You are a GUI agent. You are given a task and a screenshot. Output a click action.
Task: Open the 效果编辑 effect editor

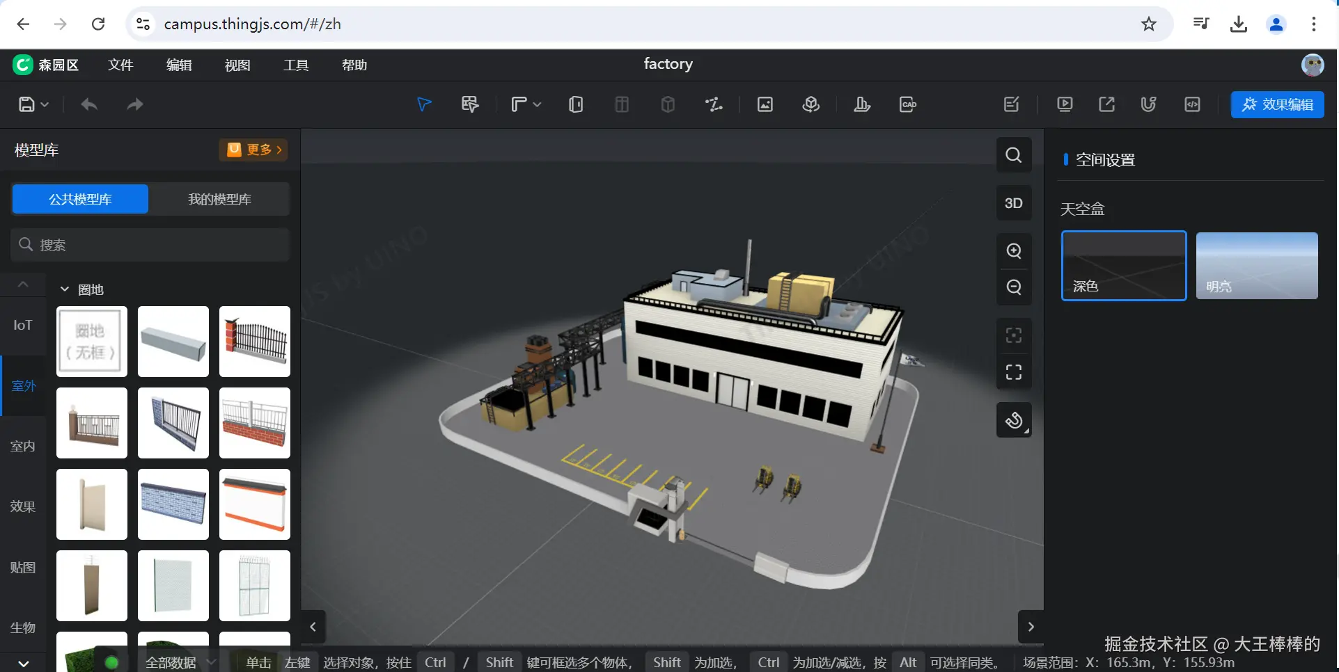tap(1278, 104)
